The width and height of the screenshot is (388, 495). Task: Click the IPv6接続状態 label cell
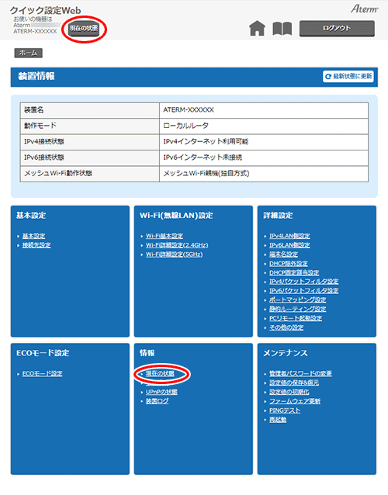tap(90, 157)
